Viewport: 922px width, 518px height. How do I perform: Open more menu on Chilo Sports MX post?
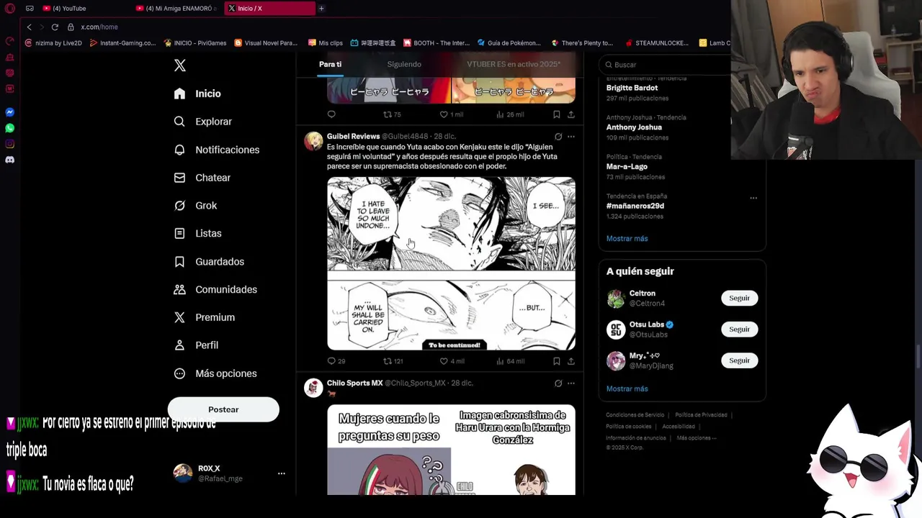click(571, 383)
